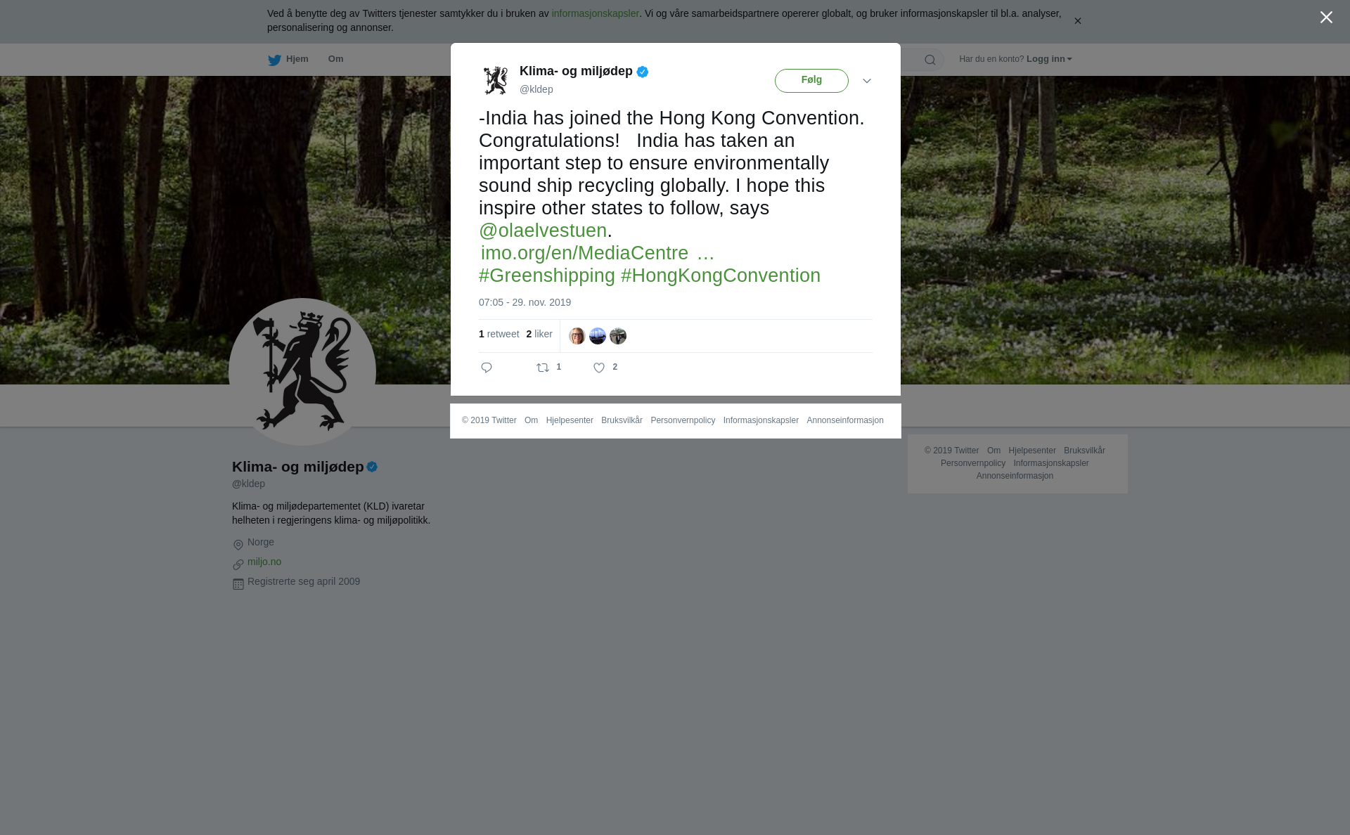Click the reply speech bubble icon

pyautogui.click(x=487, y=368)
